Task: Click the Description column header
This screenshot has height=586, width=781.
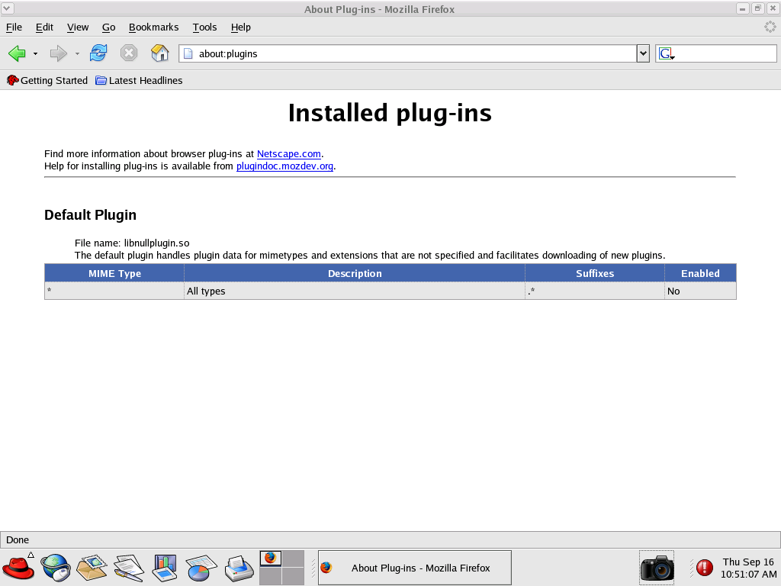Action: [x=355, y=274]
